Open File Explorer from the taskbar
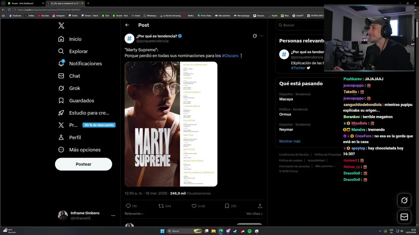Viewport: 419px width, 235px height. [213, 231]
